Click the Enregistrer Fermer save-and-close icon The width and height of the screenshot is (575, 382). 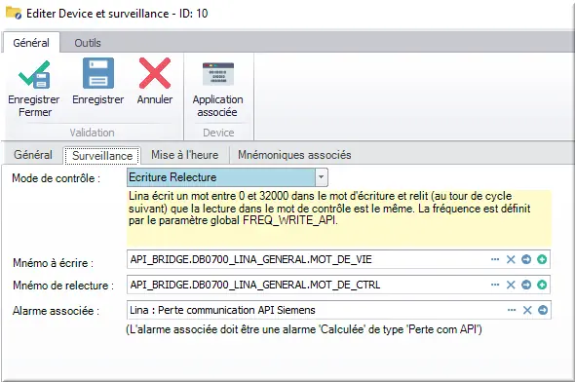[x=34, y=74]
